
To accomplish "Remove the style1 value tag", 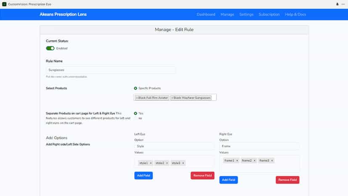I will (x=151, y=163).
